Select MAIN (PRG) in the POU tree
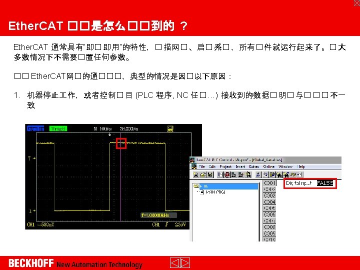This screenshot has height=270, width=360. pos(215,192)
